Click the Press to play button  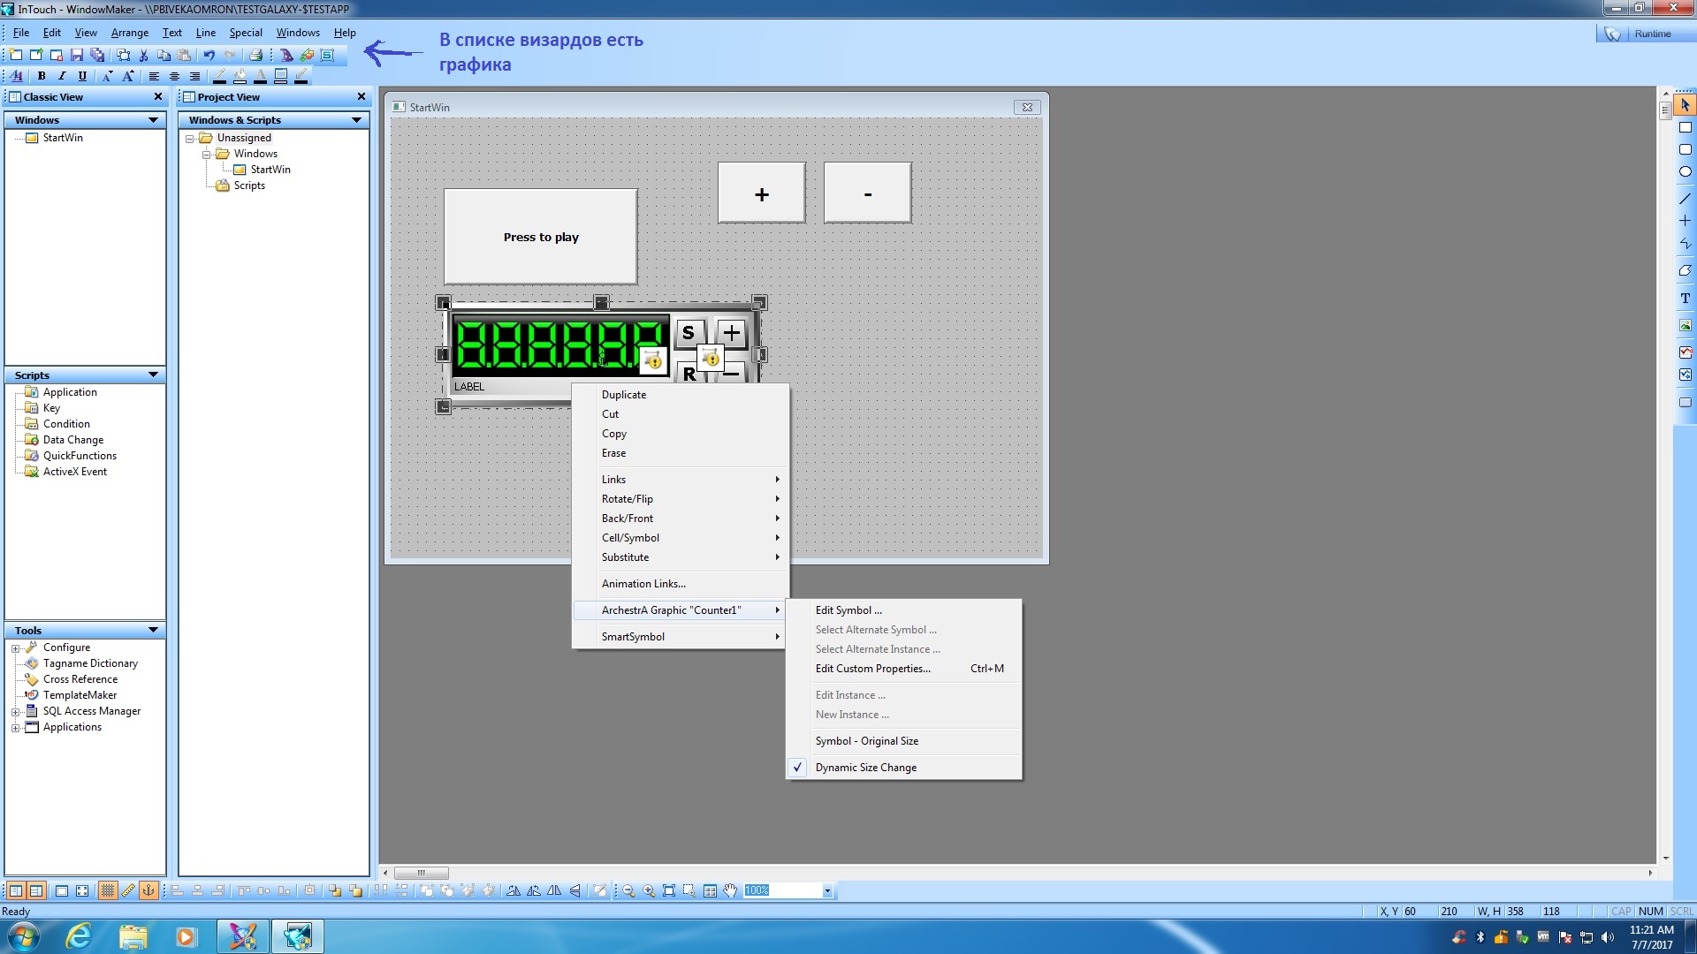pyautogui.click(x=540, y=237)
